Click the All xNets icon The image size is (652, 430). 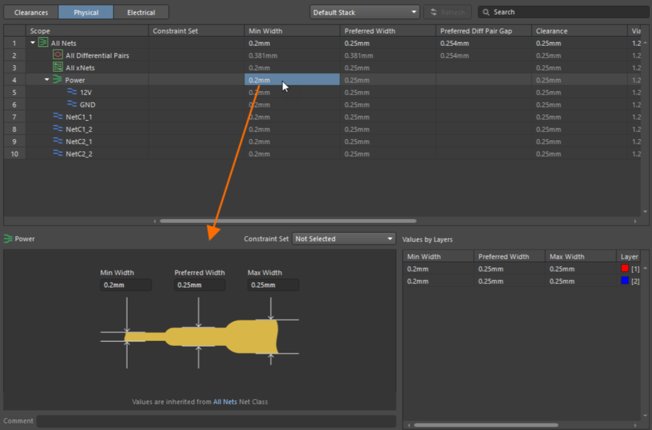coord(57,67)
